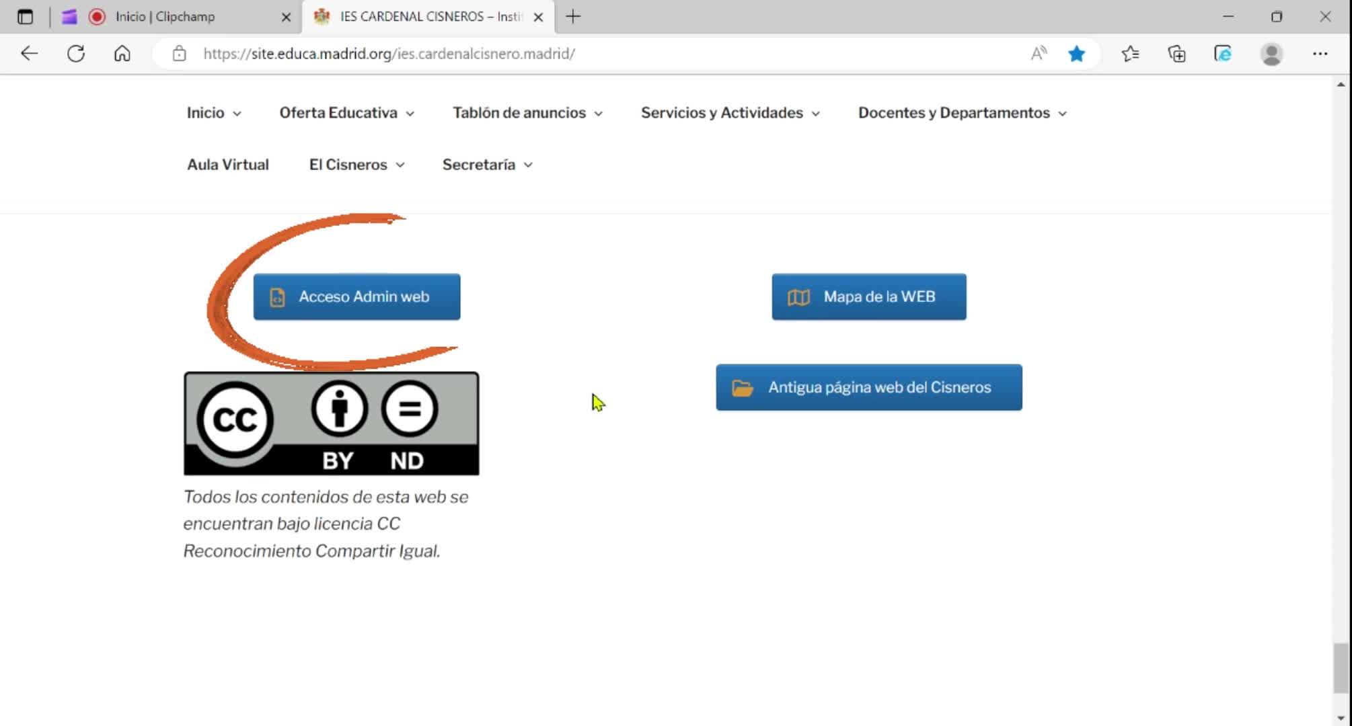Open the Aula Virtual menu item
The height and width of the screenshot is (726, 1352).
coord(227,165)
